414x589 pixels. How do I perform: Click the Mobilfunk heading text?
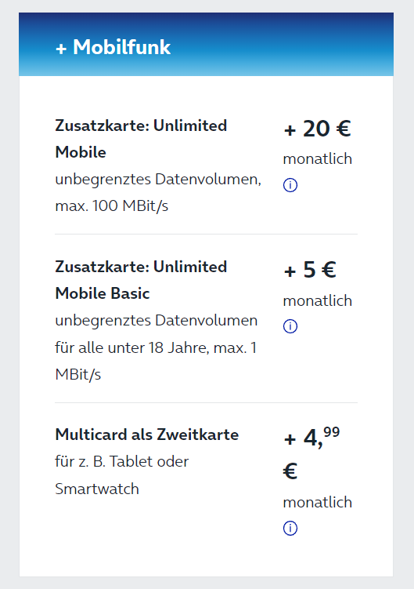coord(122,47)
